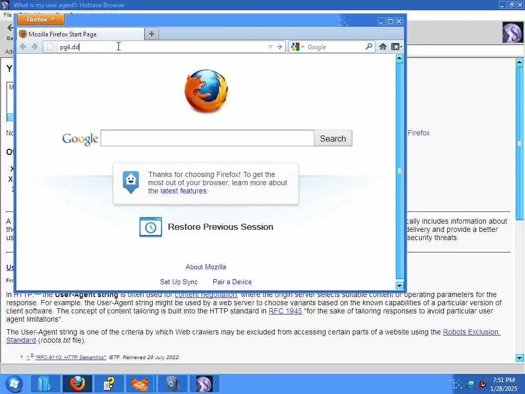
Task: Switch to HotJava via its taskbar icon
Action: click(x=204, y=384)
